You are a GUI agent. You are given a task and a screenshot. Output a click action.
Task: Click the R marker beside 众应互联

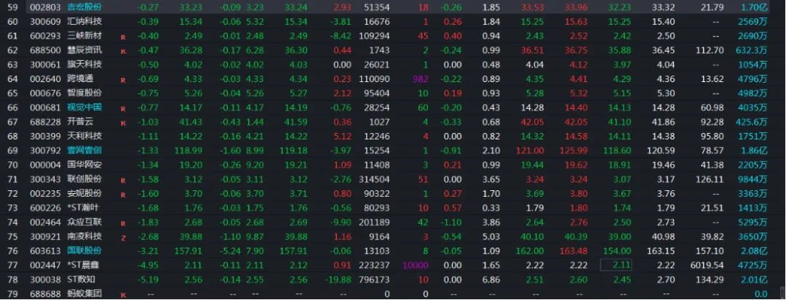click(123, 224)
